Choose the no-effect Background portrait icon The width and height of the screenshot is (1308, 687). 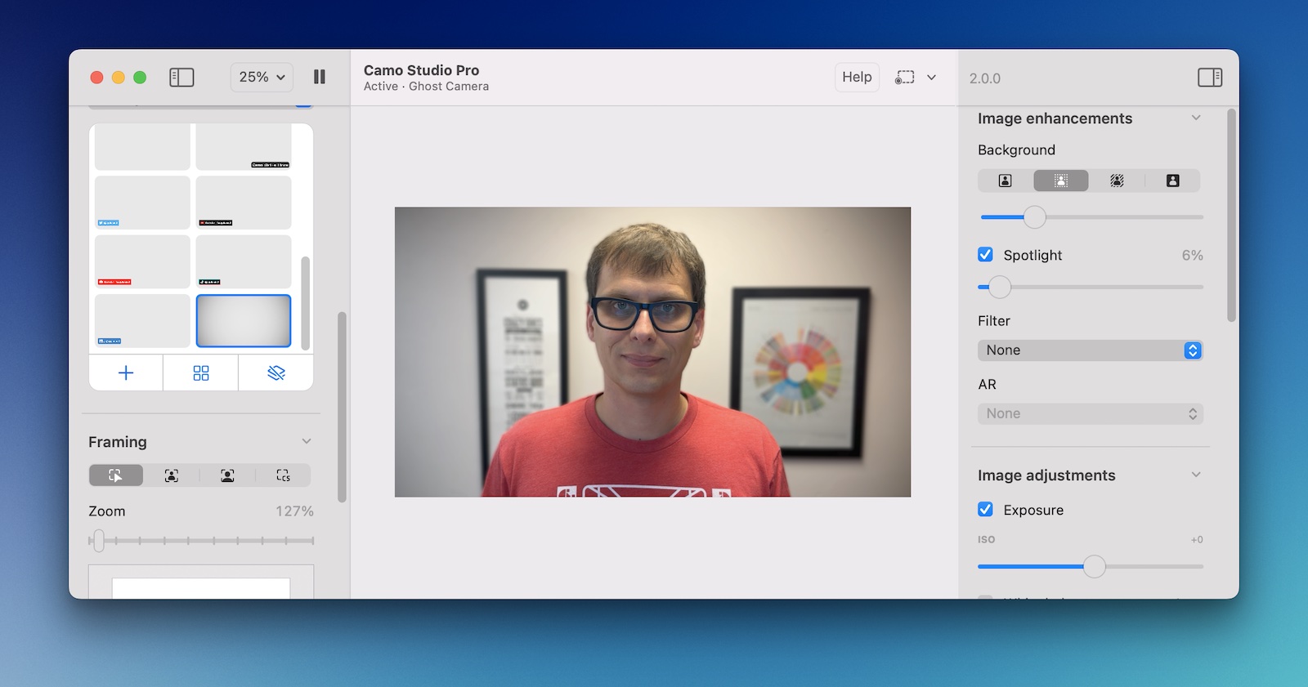click(1006, 181)
